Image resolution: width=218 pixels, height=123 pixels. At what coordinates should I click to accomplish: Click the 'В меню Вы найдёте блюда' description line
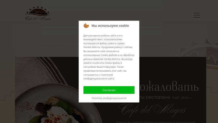[x=155, y=122]
